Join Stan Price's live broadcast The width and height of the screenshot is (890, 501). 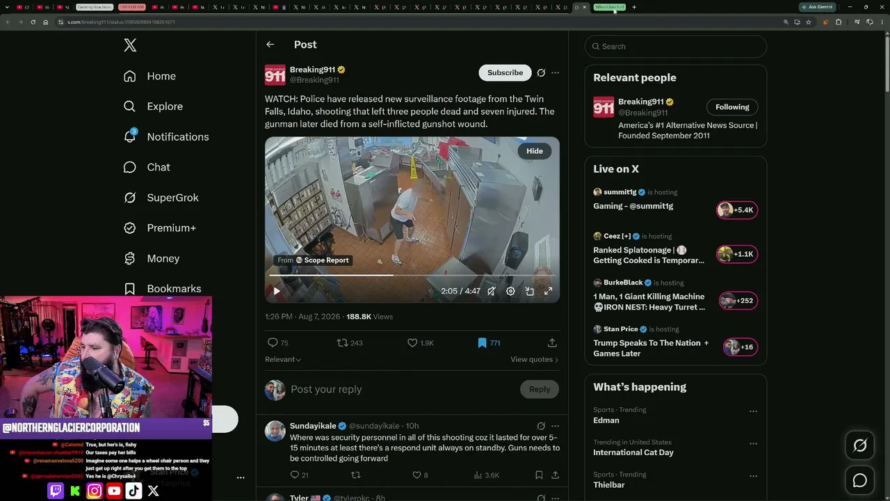coord(741,347)
